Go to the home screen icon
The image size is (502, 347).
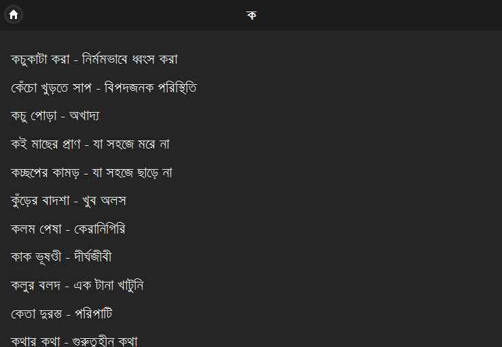tap(14, 14)
